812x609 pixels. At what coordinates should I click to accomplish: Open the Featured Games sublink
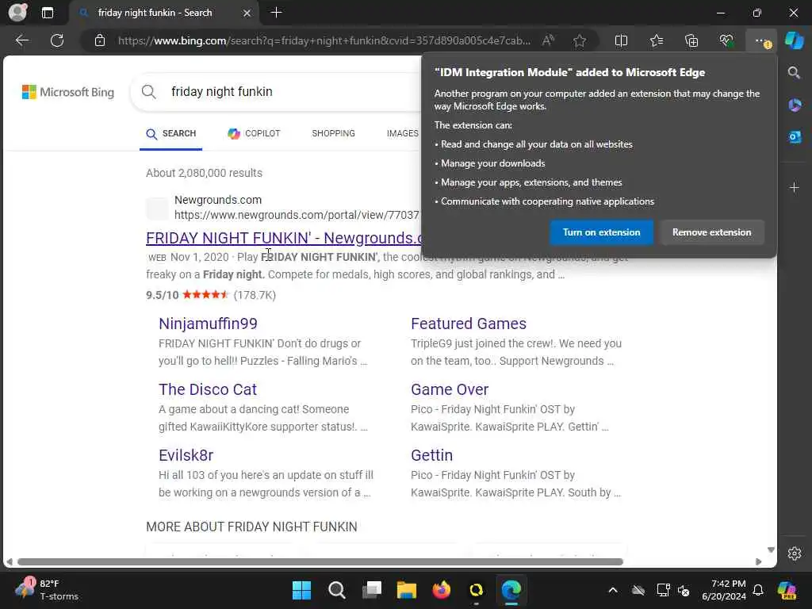click(469, 324)
